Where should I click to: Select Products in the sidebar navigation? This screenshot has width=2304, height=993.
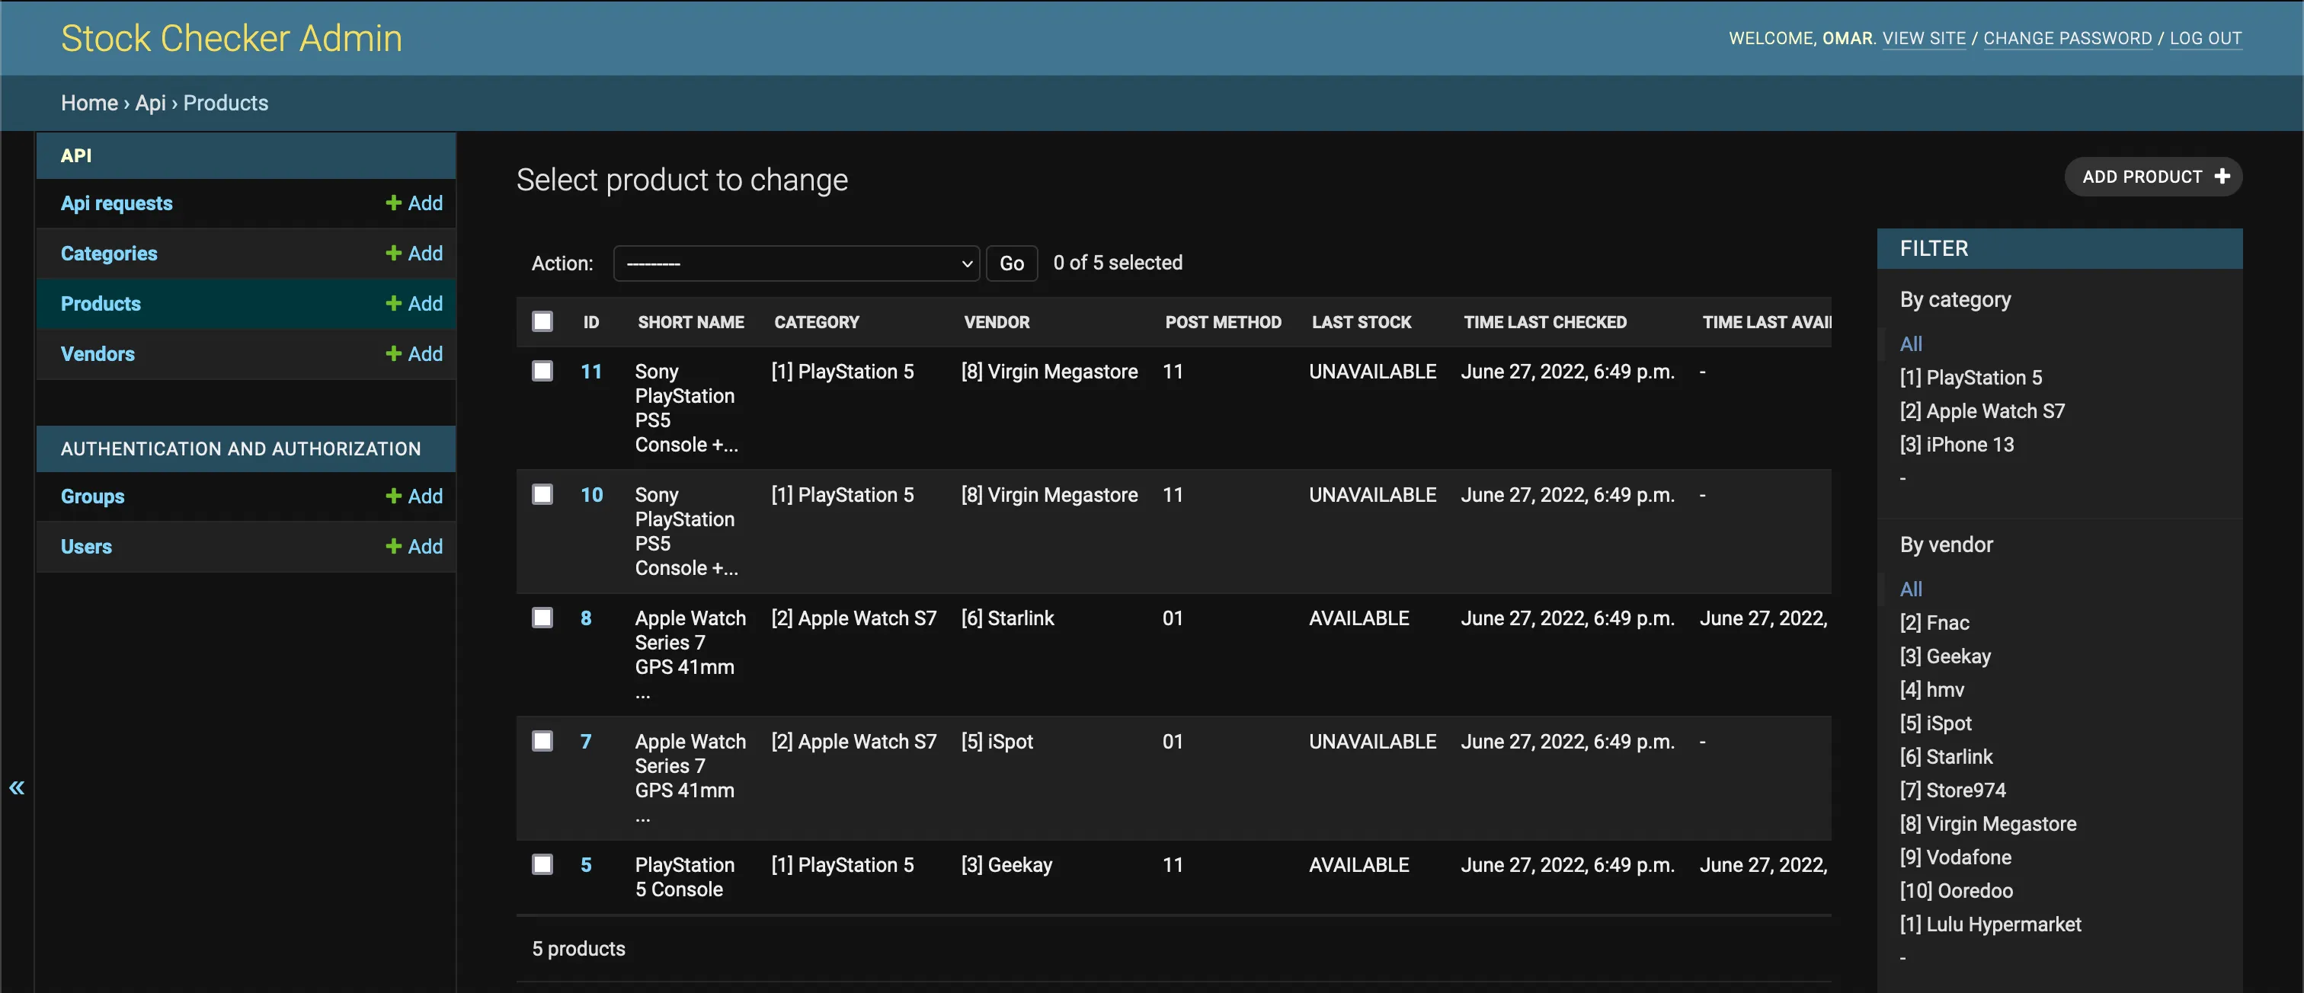click(x=100, y=303)
